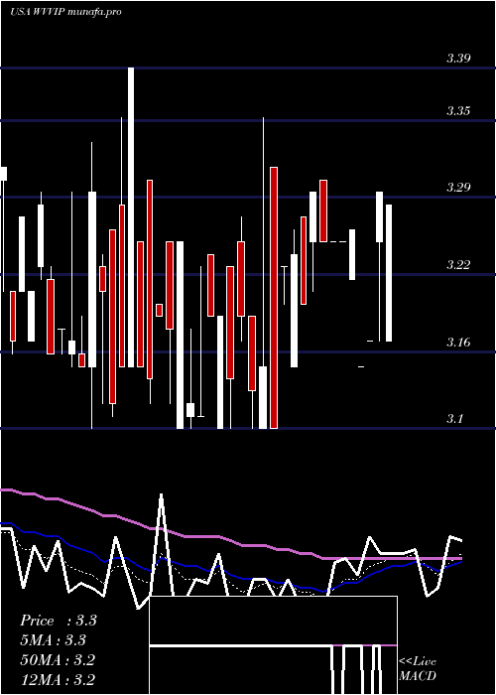
Task: Click the 3.39 price axis label
Action: (458, 58)
